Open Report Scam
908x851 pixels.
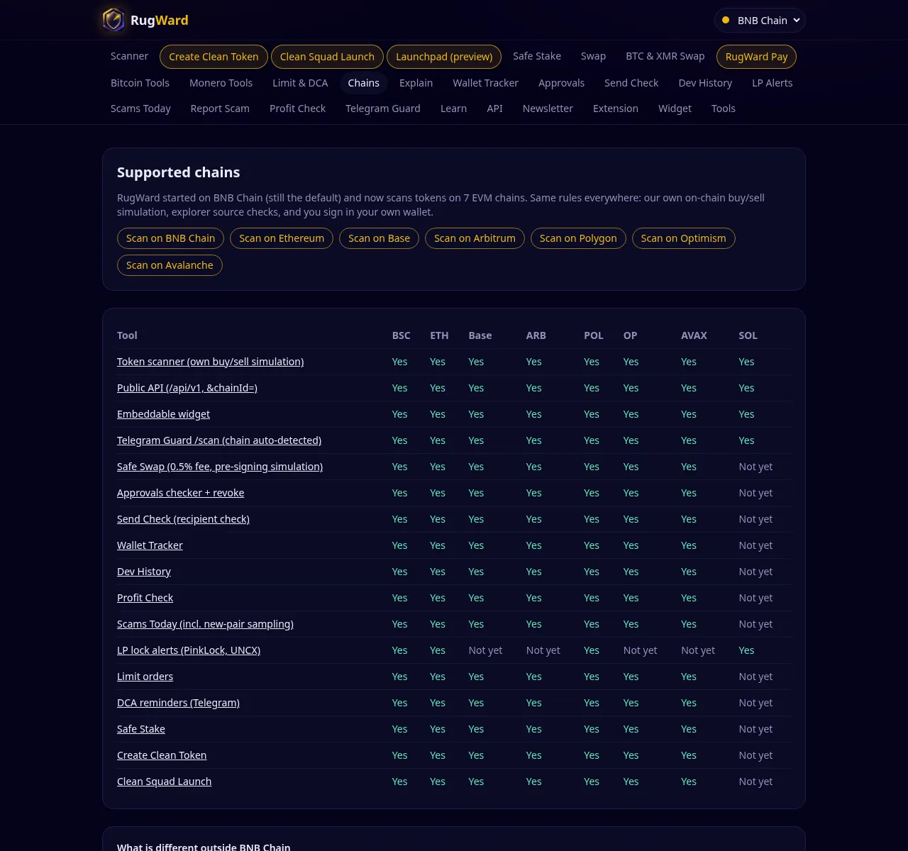[x=220, y=109]
